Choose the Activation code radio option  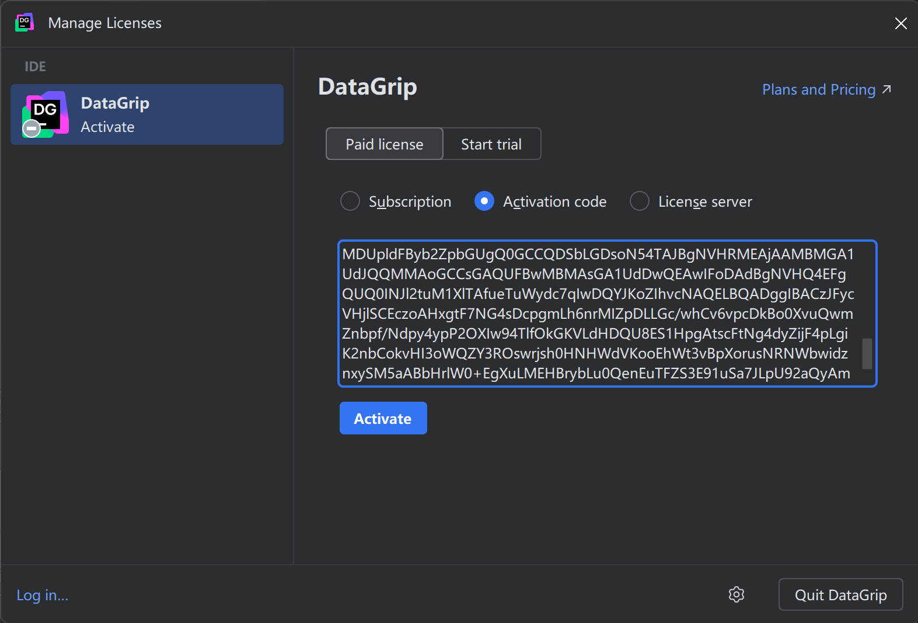484,201
